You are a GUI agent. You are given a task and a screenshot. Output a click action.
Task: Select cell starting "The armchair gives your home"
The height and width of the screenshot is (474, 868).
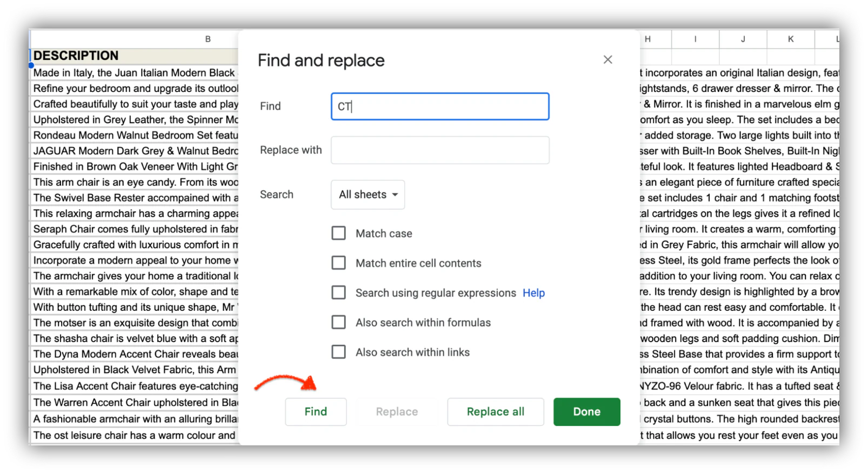pos(135,277)
